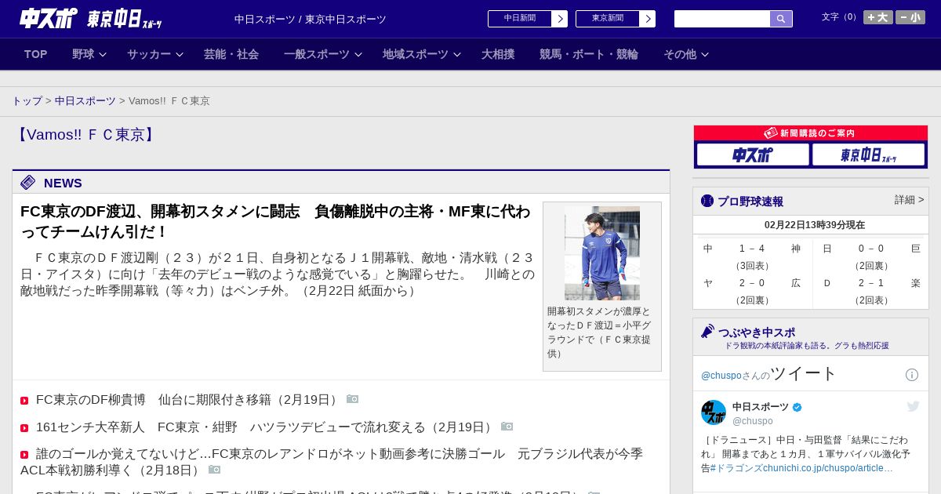Open the 柳貴博 仙台に期限付き移籍 article
941x494 pixels.
click(x=187, y=400)
